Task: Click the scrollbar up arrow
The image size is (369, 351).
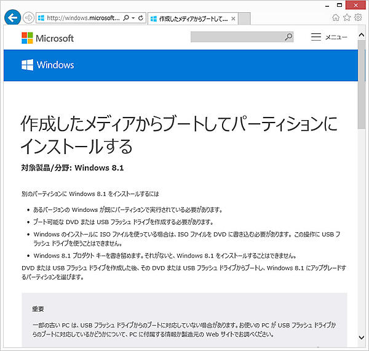Action: (x=362, y=35)
